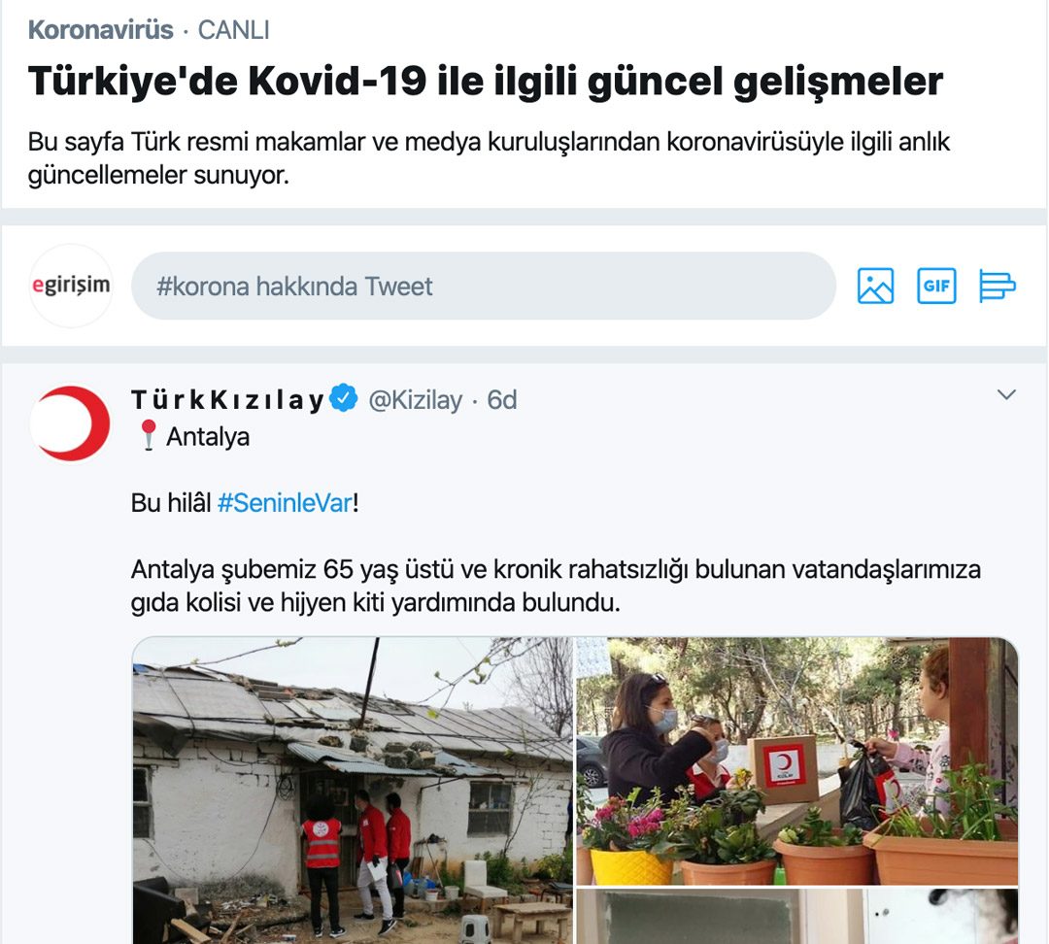
Task: Open the partially visible bottom-right photo
Action: pyautogui.click(x=796, y=916)
